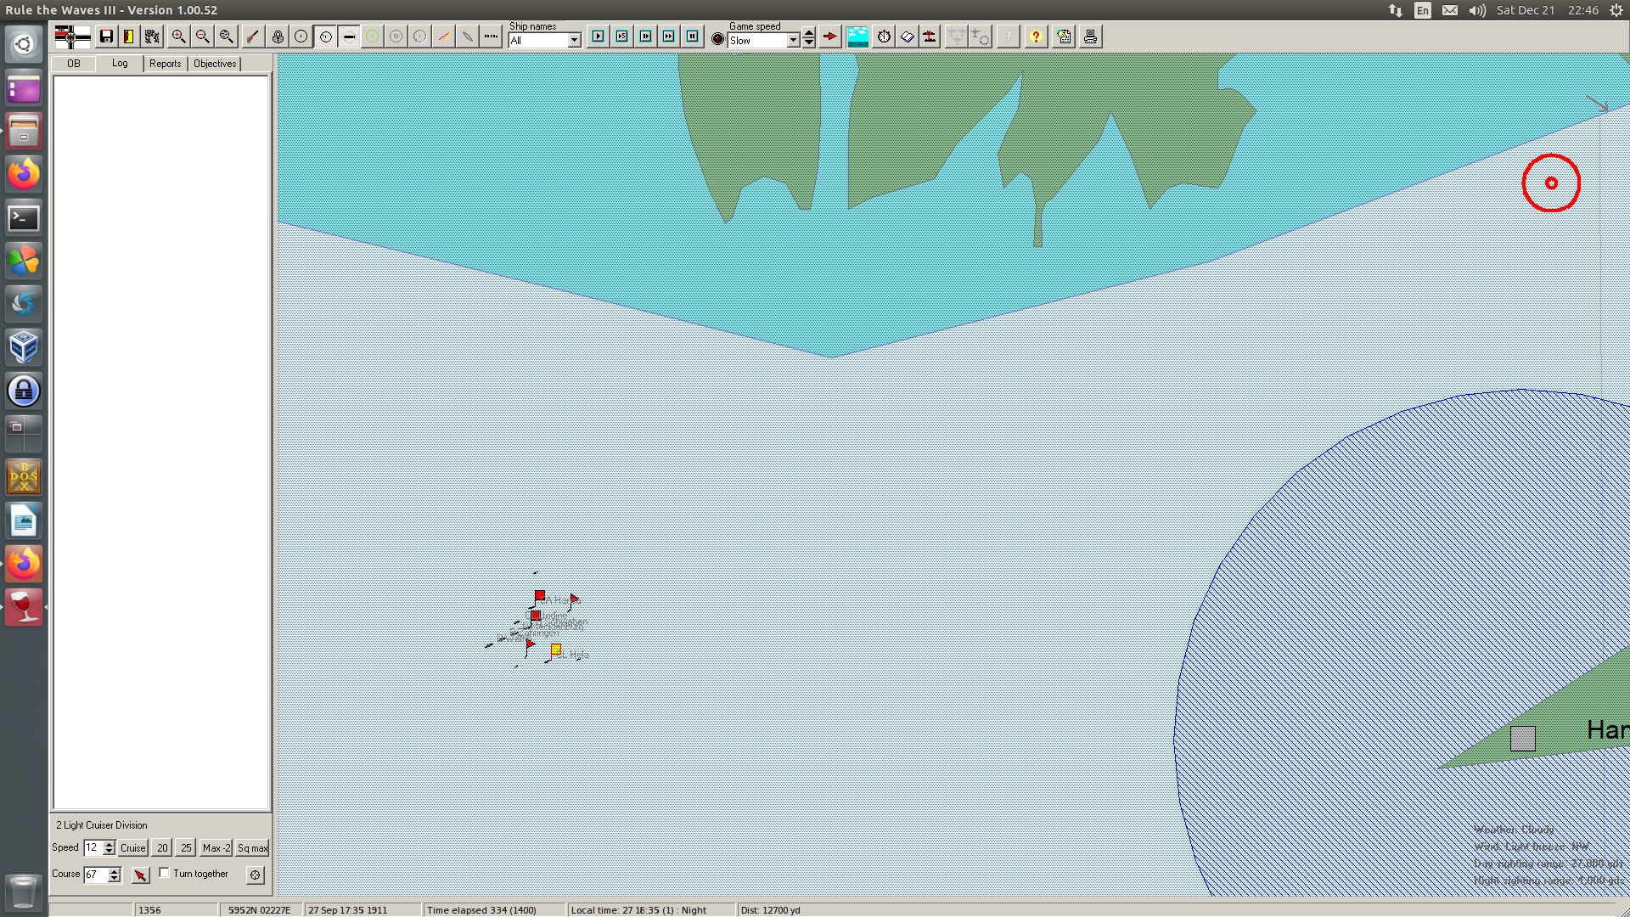Viewport: 1630px width, 917px height.
Task: Click the crosshair center-on-ship button
Action: tap(255, 875)
